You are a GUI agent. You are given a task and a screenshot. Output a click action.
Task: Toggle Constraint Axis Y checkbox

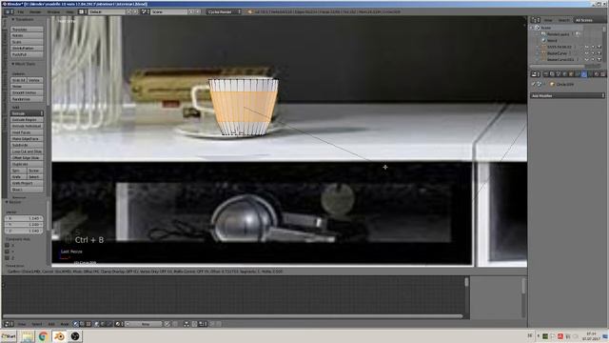pyautogui.click(x=7, y=252)
